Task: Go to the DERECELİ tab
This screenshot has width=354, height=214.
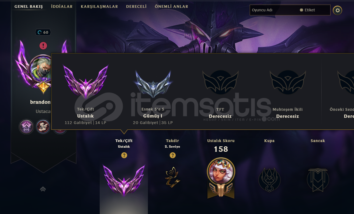Action: (x=136, y=6)
